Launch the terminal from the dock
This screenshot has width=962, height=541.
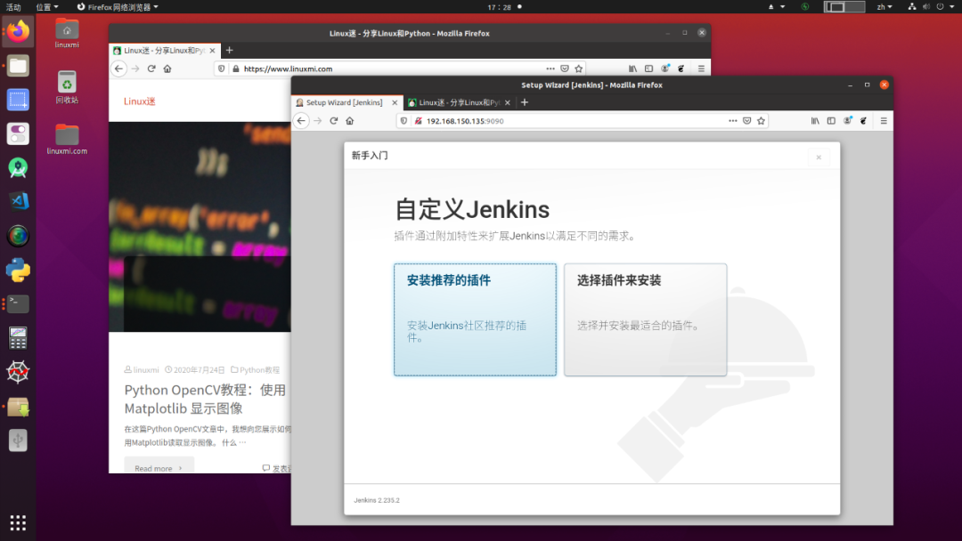point(18,303)
